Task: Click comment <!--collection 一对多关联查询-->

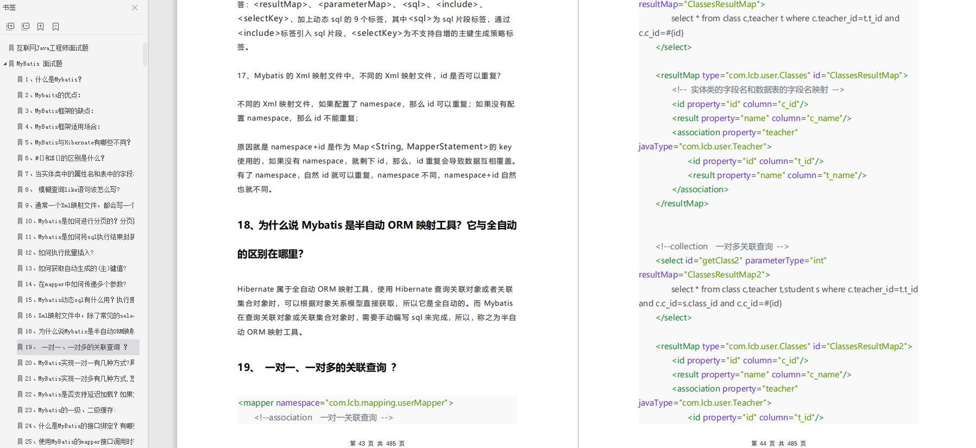Action: [x=722, y=247]
